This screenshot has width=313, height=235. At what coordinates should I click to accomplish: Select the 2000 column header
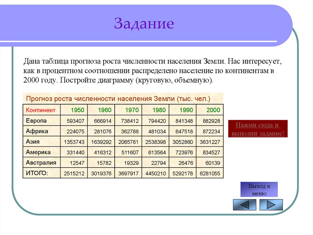click(210, 110)
